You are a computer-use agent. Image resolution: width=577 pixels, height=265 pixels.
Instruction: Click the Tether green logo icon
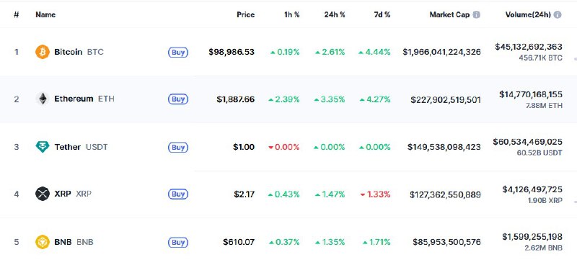coord(43,147)
